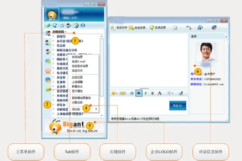Image resolution: width=242 pixels, height=161 pixels.
Task: Collapse the 名片 side panel arrow
Action: point(226,37)
